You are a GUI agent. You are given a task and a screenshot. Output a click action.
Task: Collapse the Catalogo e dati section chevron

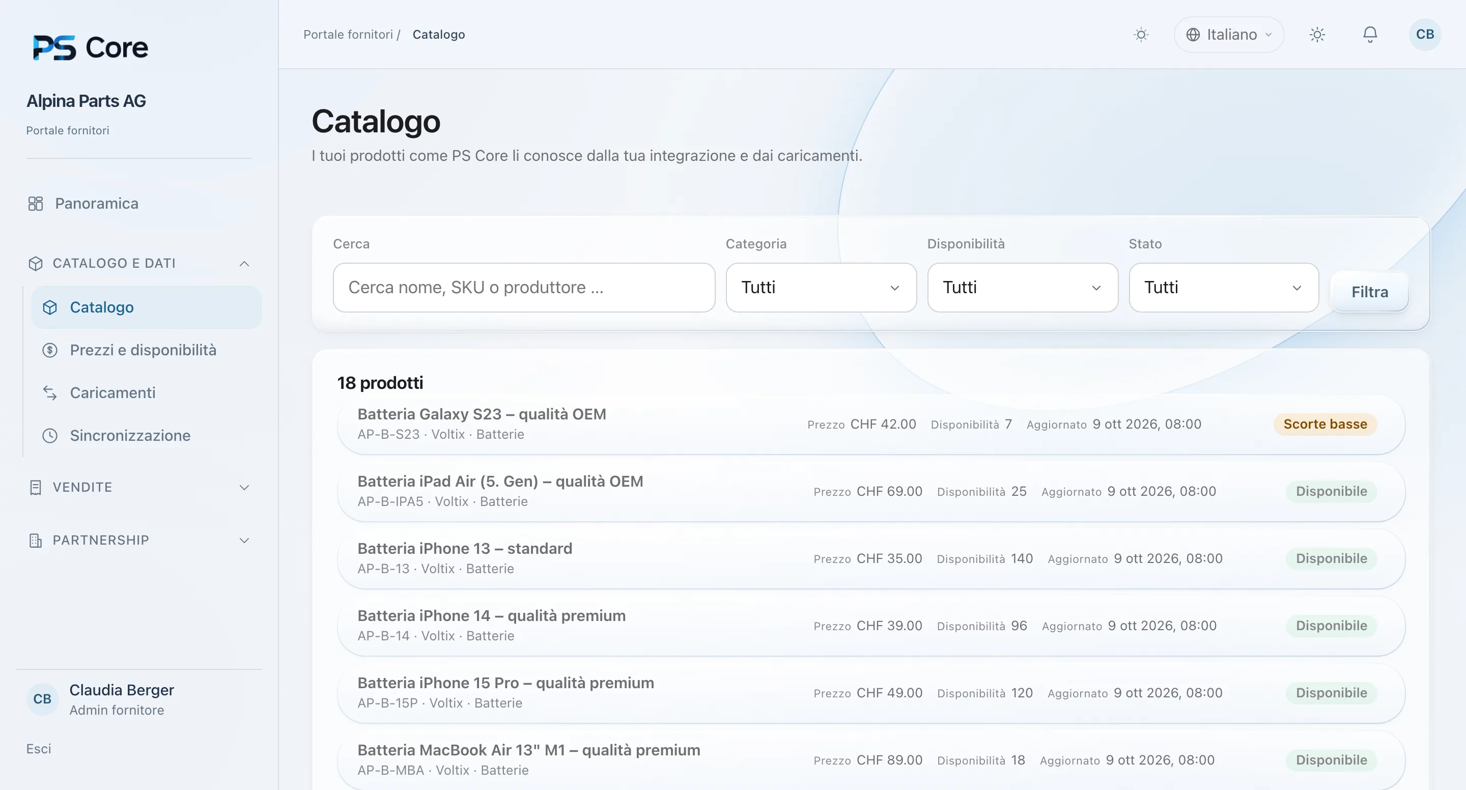click(x=244, y=264)
